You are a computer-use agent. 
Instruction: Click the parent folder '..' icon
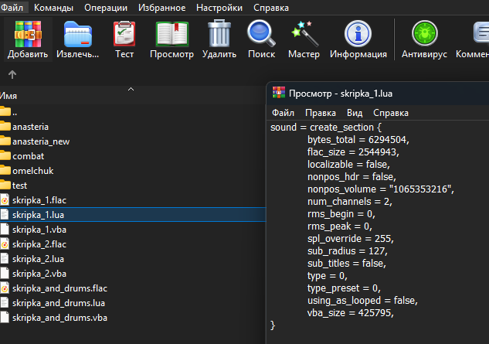(5, 111)
